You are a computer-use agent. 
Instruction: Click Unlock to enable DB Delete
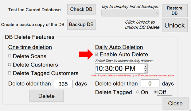click(x=174, y=25)
